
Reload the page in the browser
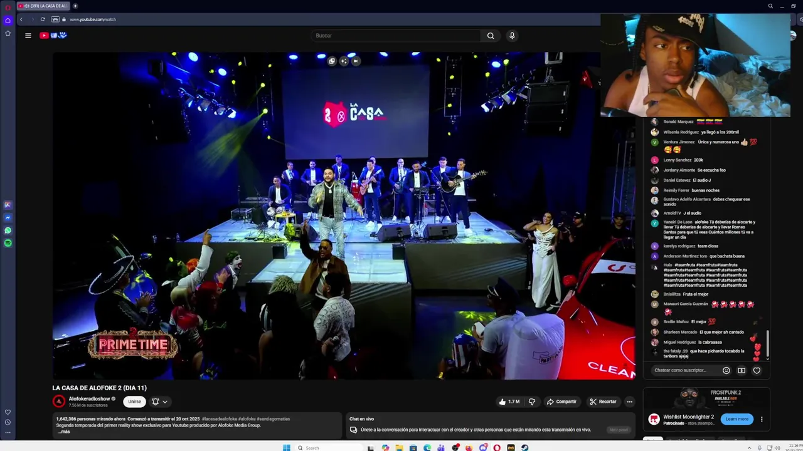(43, 19)
